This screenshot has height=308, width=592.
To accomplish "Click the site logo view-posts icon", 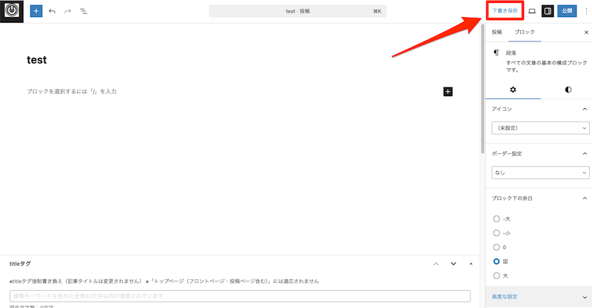I will (x=12, y=11).
